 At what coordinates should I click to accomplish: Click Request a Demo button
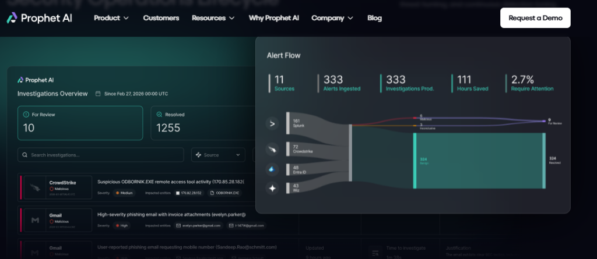point(535,18)
